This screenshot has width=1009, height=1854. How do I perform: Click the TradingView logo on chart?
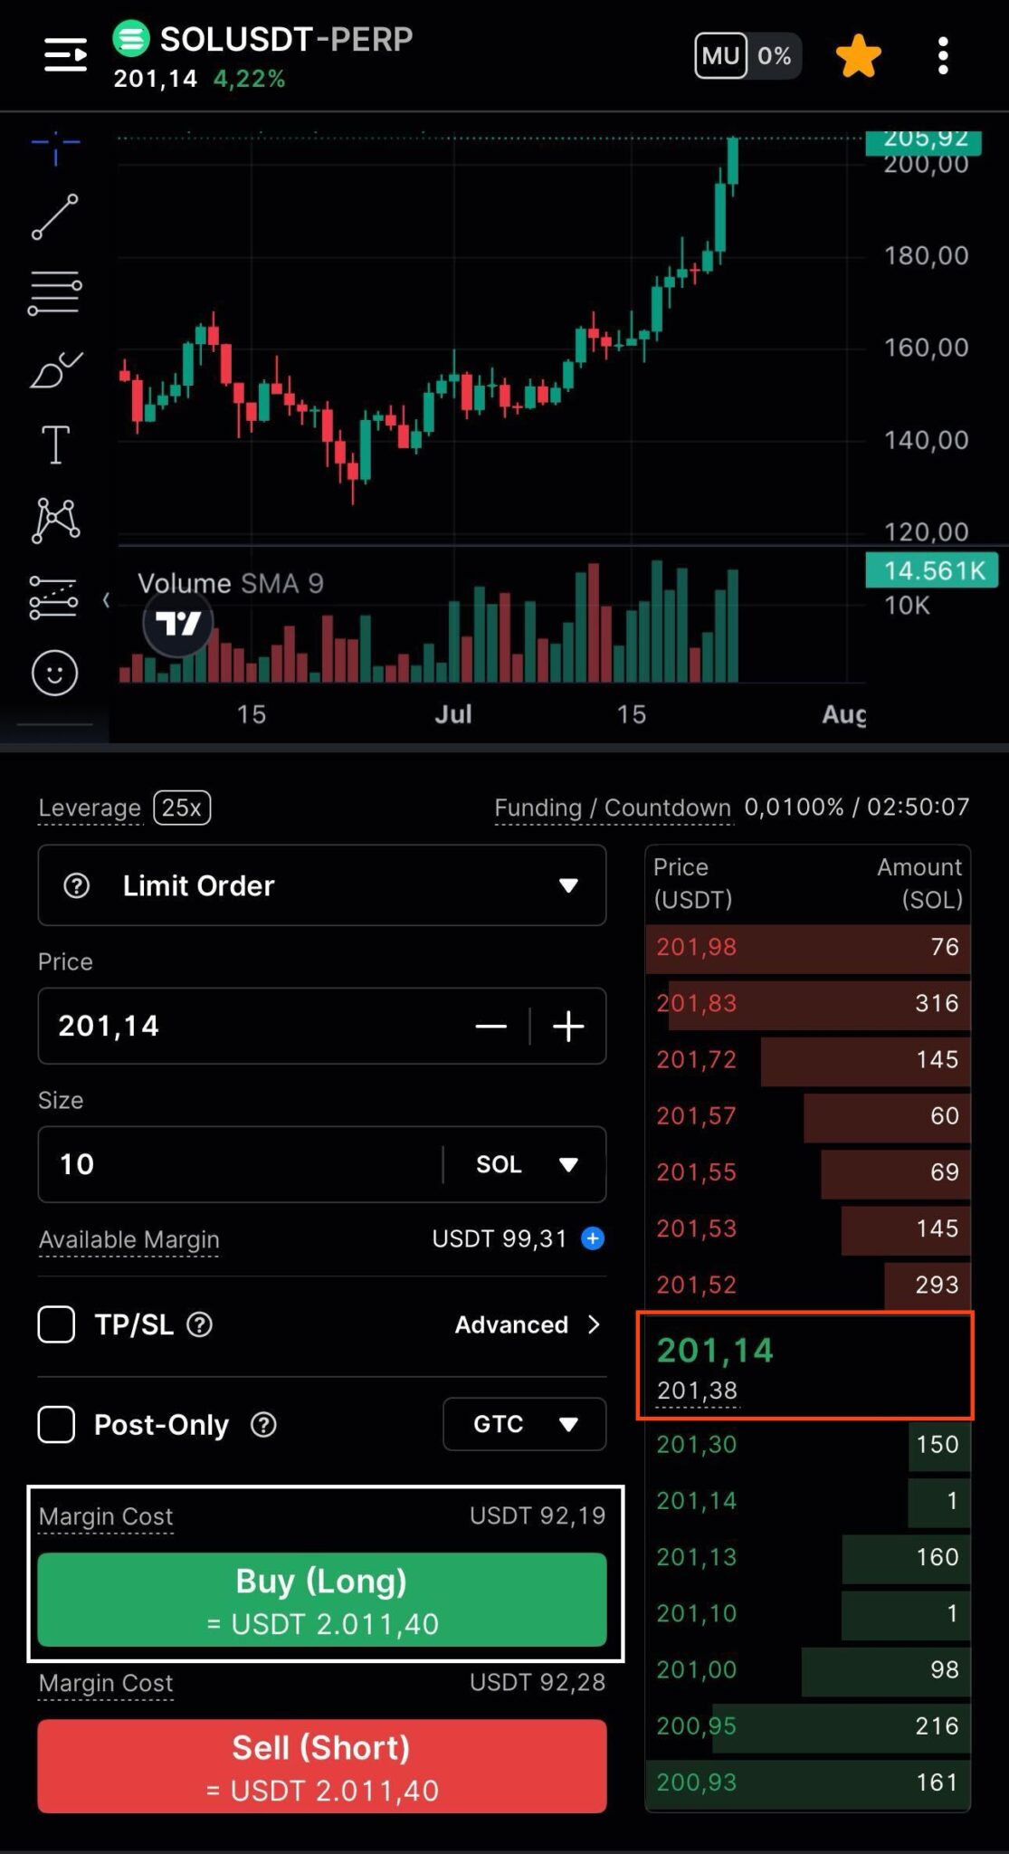178,623
